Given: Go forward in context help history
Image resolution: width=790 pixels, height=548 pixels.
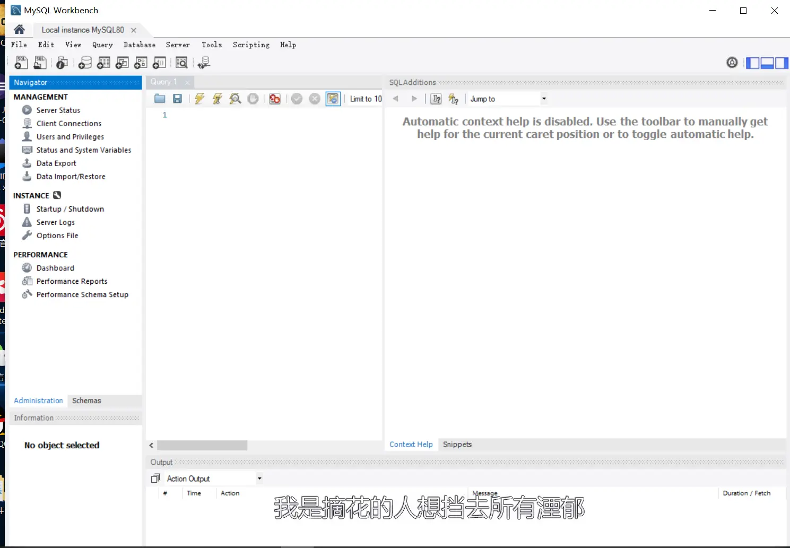Looking at the screenshot, I should coord(414,99).
